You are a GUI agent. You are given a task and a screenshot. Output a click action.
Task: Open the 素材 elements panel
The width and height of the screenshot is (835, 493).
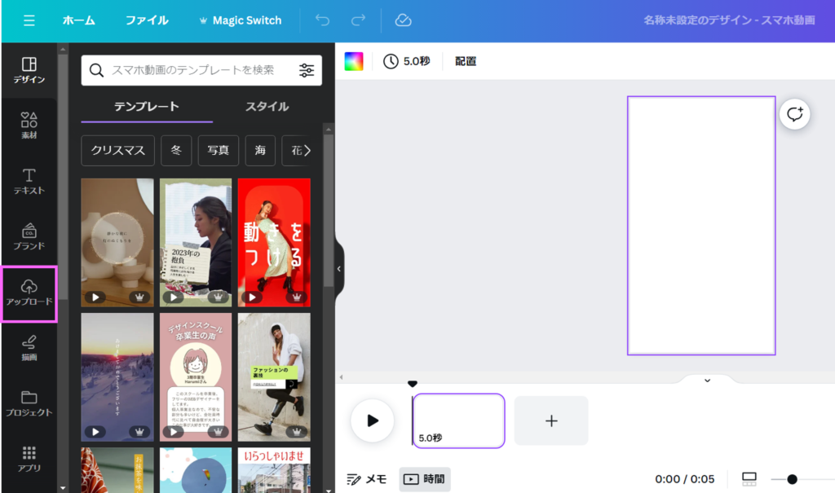point(29,125)
